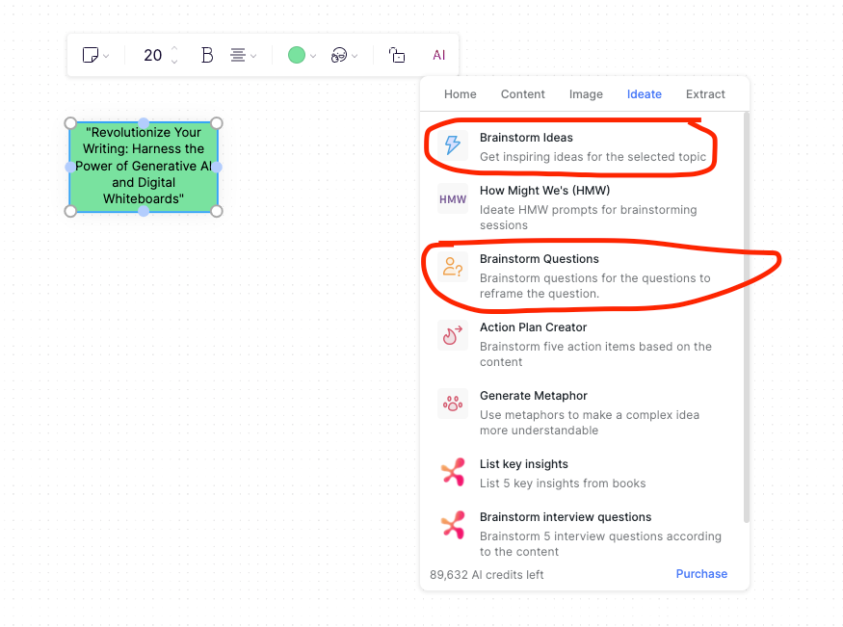Click the sticky note left middle connector dot
The width and height of the screenshot is (843, 627).
click(x=70, y=167)
